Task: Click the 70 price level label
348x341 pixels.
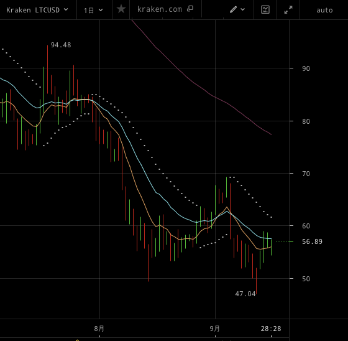Action: pyautogui.click(x=306, y=174)
